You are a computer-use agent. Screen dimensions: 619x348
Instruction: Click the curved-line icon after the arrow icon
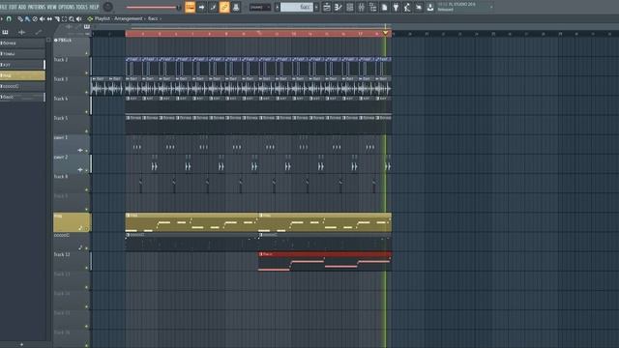click(213, 7)
